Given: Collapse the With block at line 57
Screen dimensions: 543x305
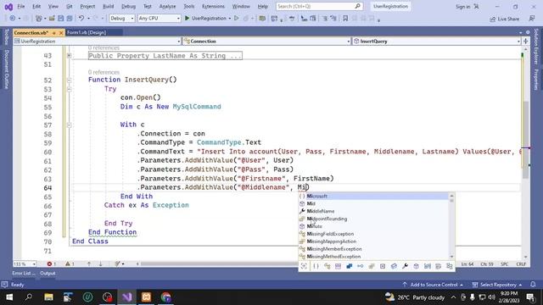Looking at the screenshot, I should point(70,125).
